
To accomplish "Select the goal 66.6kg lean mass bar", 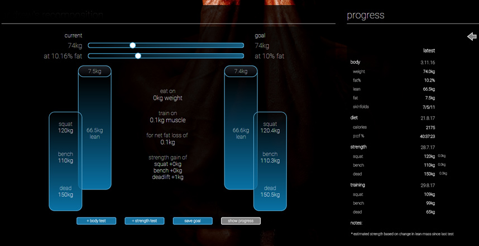I will click(240, 133).
